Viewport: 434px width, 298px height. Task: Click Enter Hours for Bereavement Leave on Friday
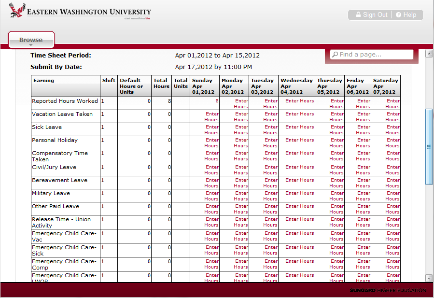363,183
